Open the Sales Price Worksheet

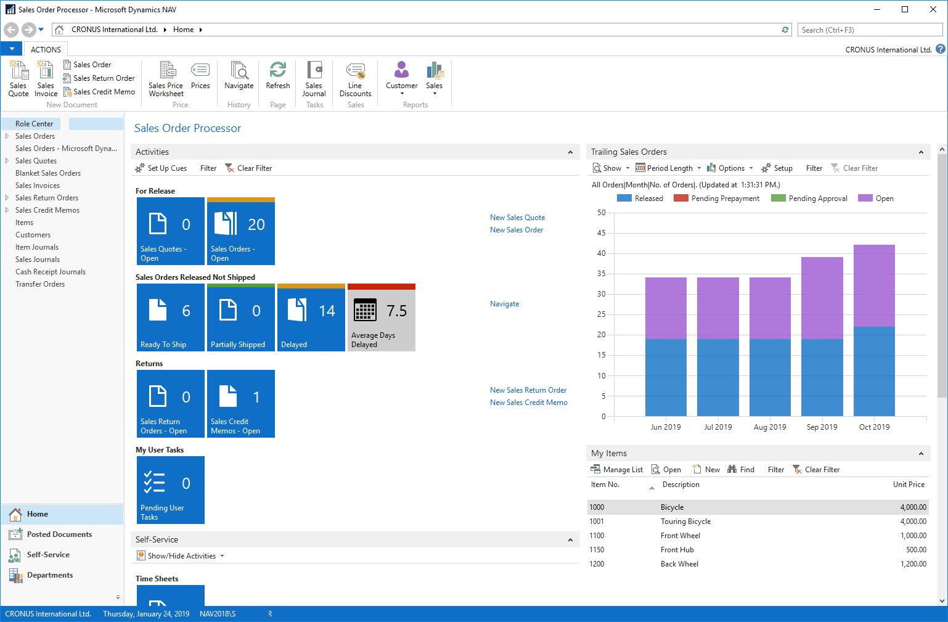[x=166, y=78]
